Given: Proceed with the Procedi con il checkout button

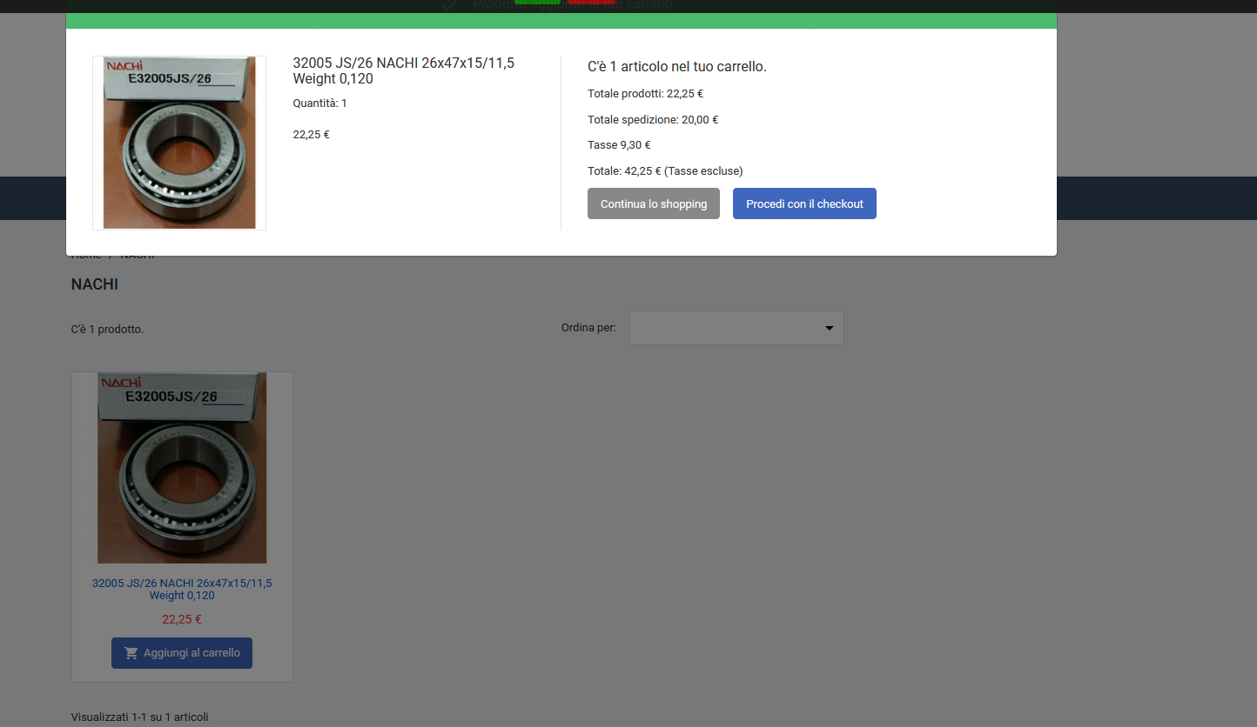Looking at the screenshot, I should (804, 203).
